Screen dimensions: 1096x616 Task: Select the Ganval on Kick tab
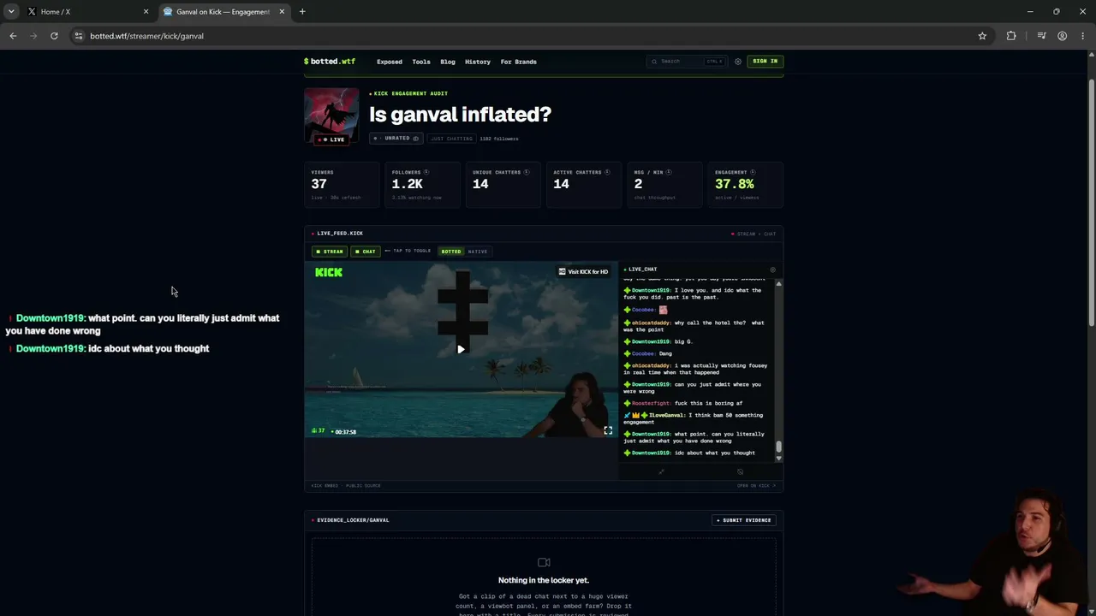[223, 12]
